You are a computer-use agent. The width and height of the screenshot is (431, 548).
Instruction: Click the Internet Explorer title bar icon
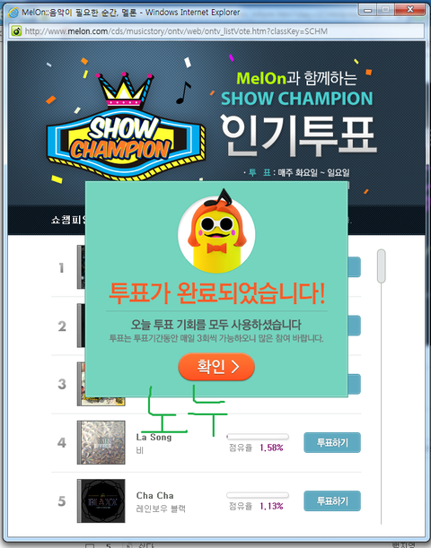point(13,13)
